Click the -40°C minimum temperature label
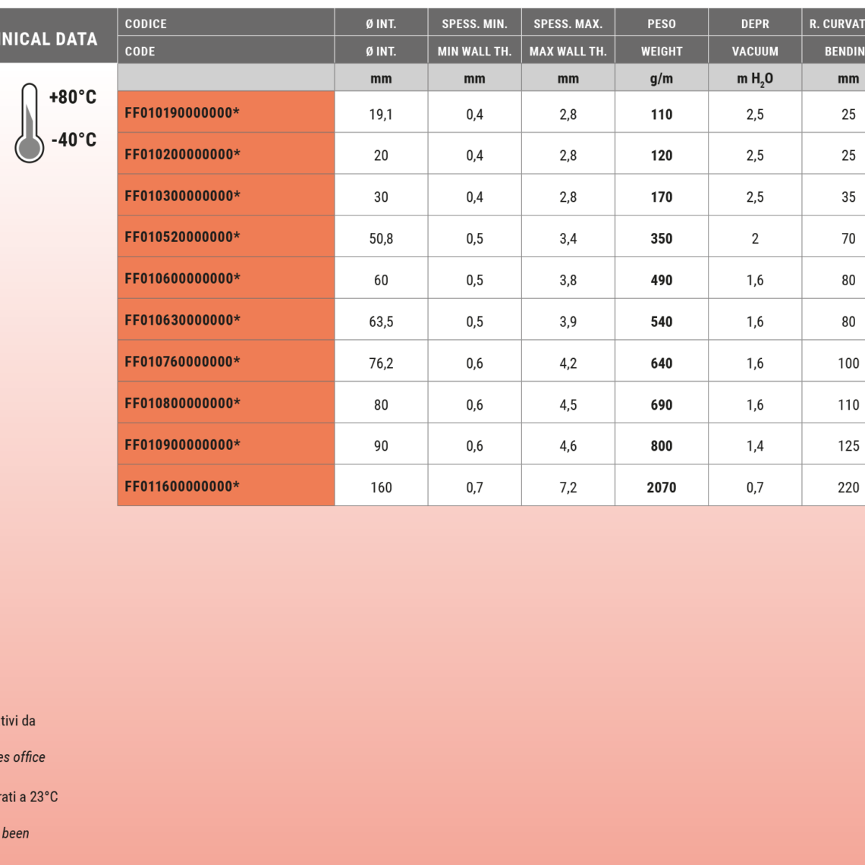 pos(72,140)
